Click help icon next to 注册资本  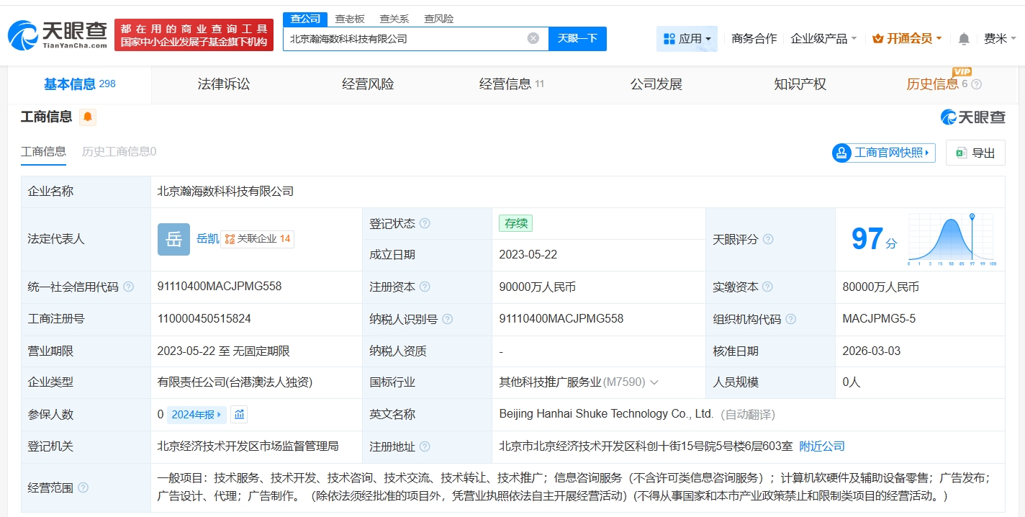(x=425, y=287)
